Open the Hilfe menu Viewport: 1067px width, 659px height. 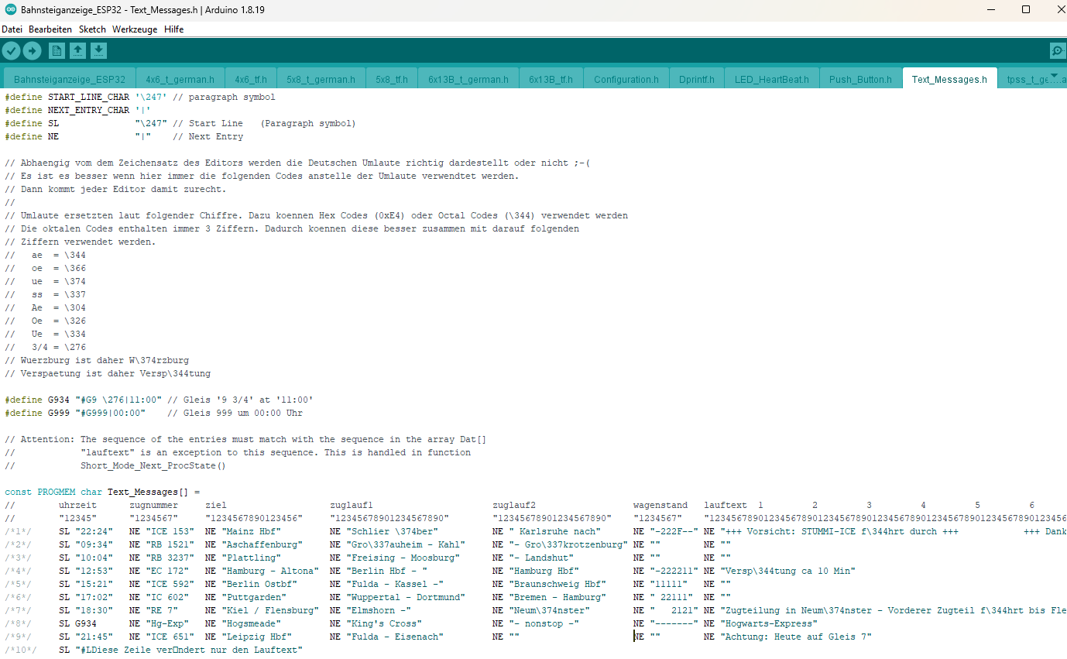point(174,29)
